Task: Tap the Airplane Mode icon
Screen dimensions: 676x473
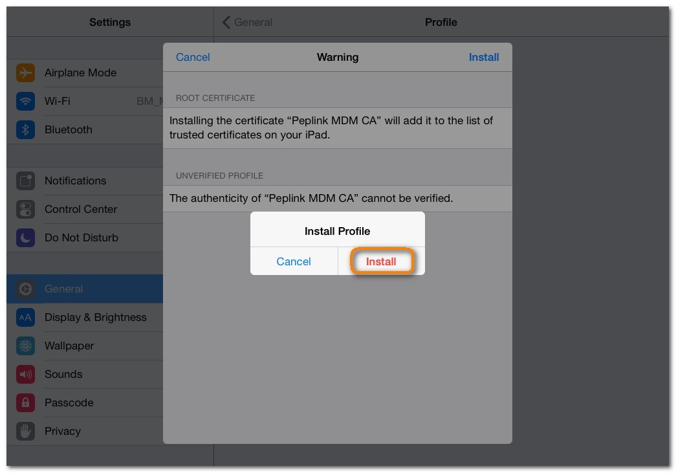Action: [25, 73]
